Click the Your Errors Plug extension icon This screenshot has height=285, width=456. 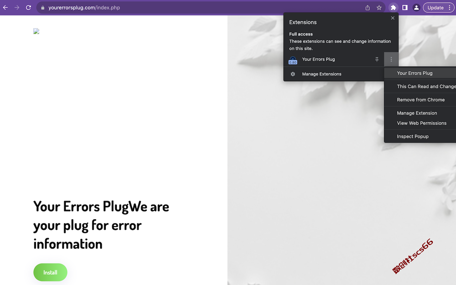(x=293, y=60)
